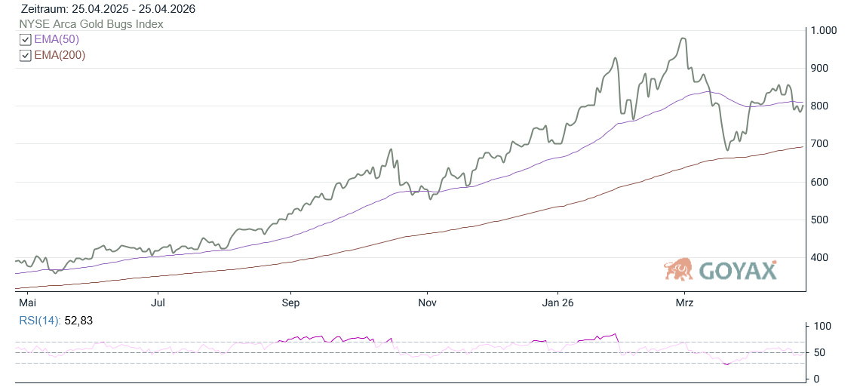Click the 1.000 price axis label
This screenshot has height=387, width=860.
click(824, 30)
